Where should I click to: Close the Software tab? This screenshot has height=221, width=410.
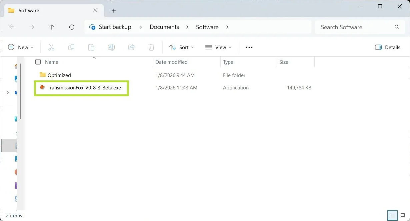[x=95, y=10]
